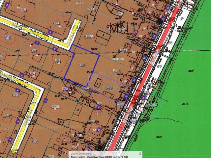The image size is (211, 158).
Task: Select parcel label 602
Action: click(x=35, y=141)
